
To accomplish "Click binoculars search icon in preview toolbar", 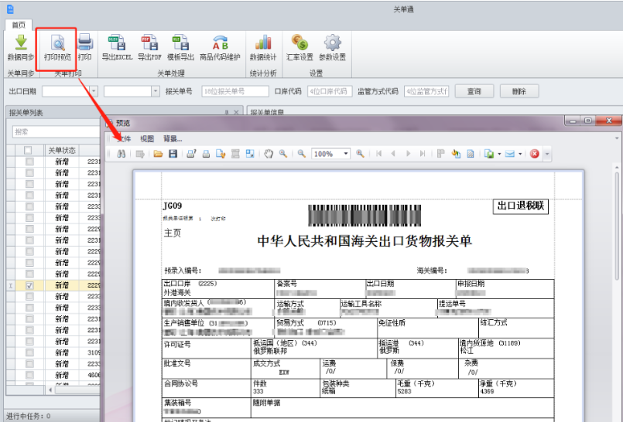I will (x=122, y=154).
